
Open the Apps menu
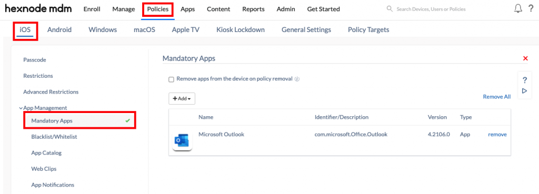pyautogui.click(x=188, y=9)
